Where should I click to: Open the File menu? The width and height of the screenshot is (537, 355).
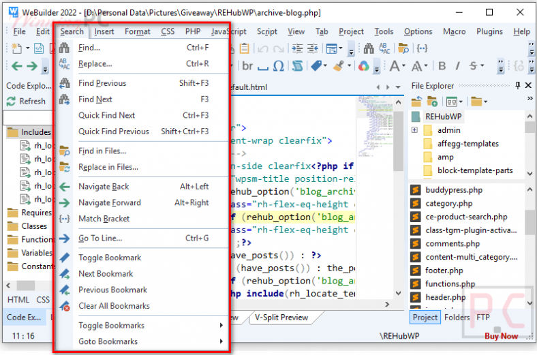(x=19, y=31)
